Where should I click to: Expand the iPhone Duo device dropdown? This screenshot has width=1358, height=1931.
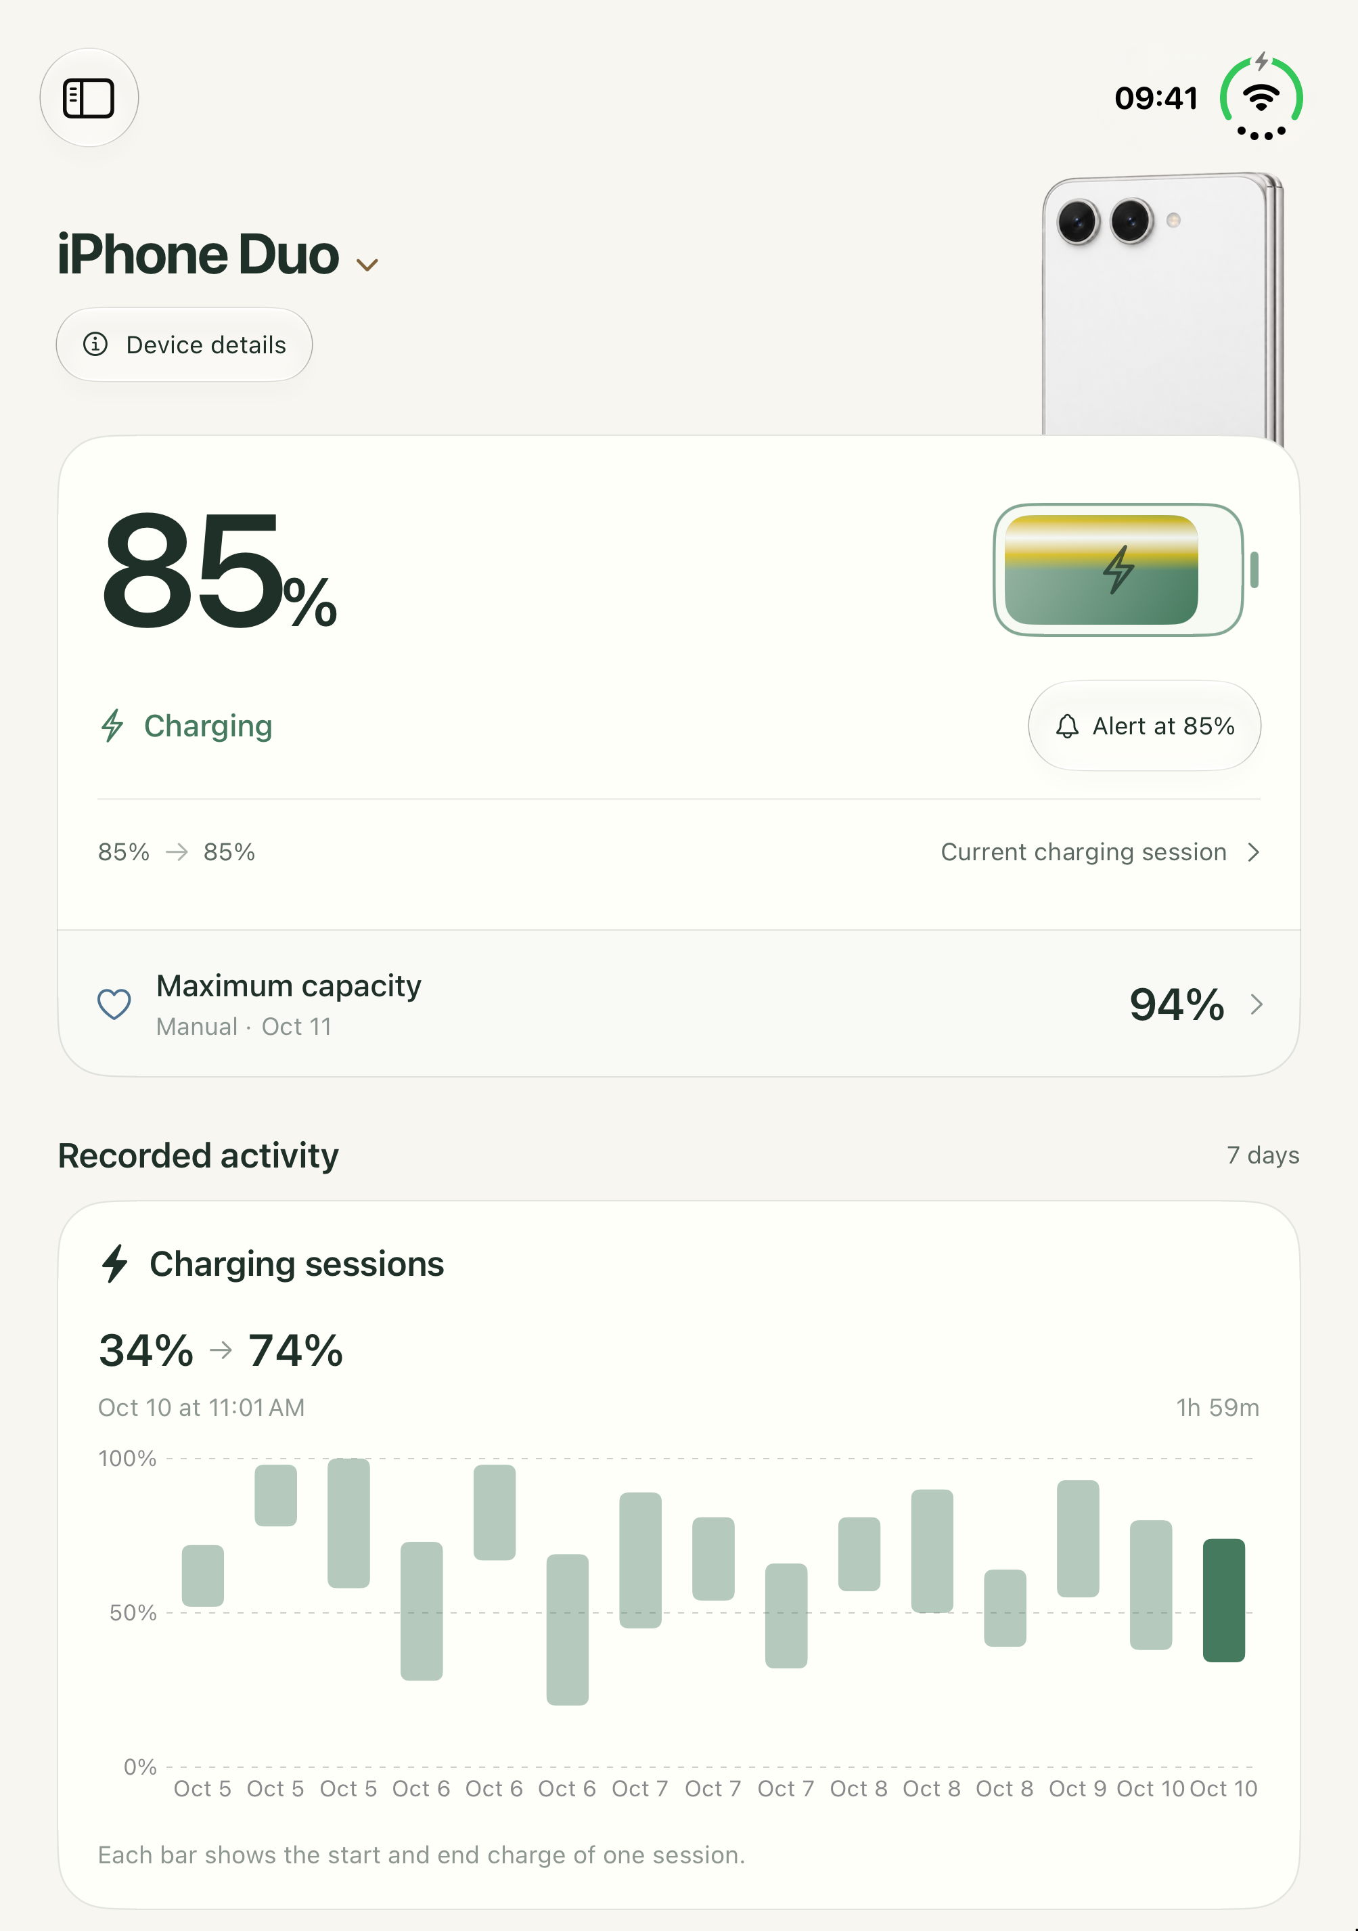pyautogui.click(x=367, y=264)
